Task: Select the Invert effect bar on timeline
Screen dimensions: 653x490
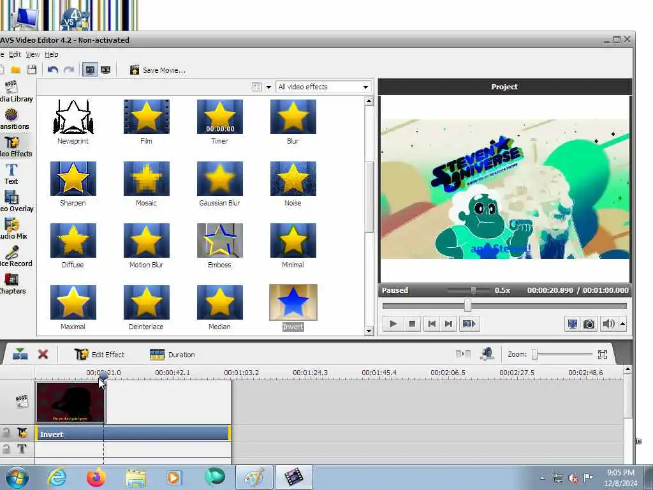Action: click(x=133, y=434)
